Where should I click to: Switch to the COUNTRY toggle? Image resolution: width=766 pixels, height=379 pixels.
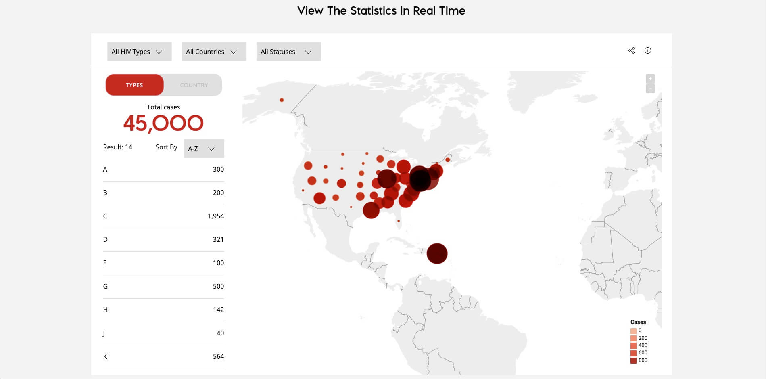(x=194, y=85)
